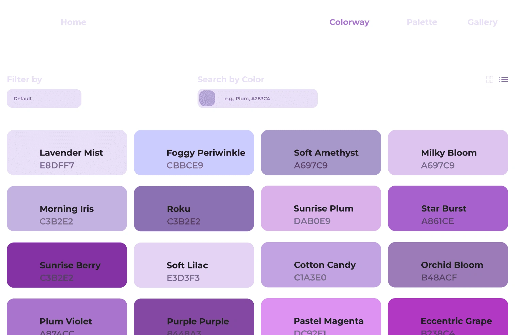Open the Roku color card

194,208
